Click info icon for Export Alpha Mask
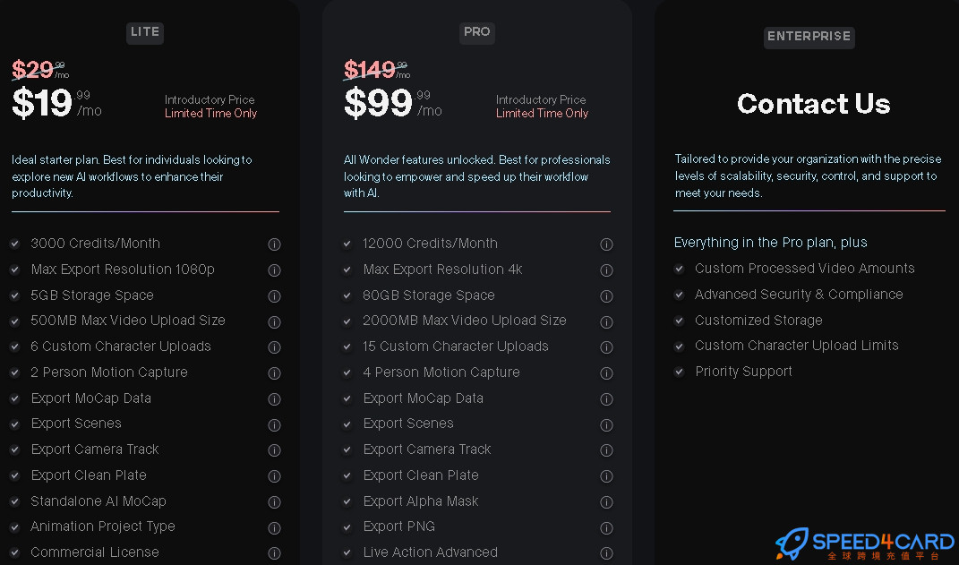959x565 pixels. (607, 502)
